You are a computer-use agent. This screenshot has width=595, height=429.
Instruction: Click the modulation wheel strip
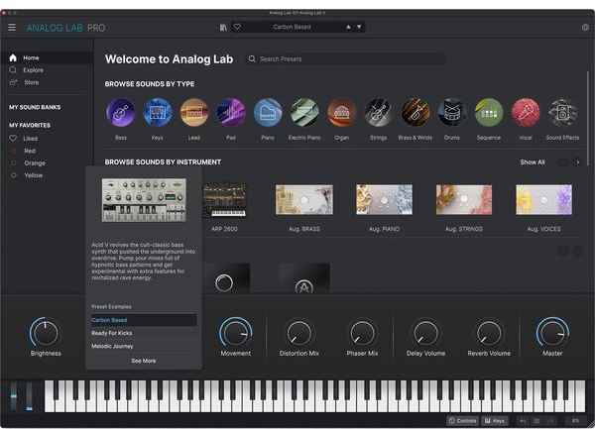pyautogui.click(x=29, y=396)
